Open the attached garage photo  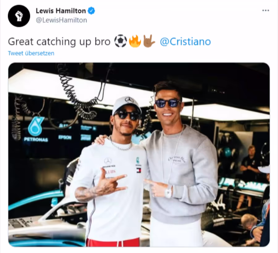point(139,155)
